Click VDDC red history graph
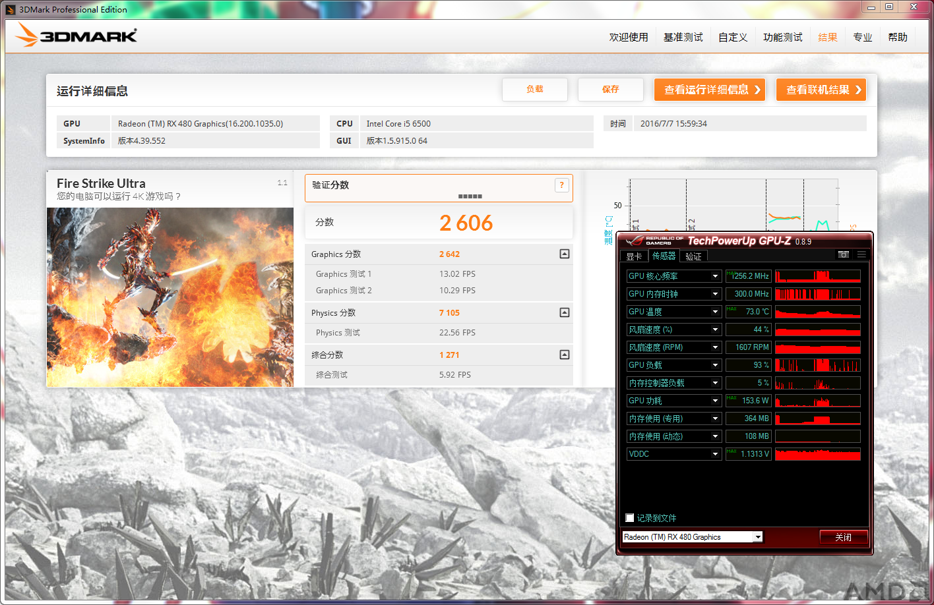This screenshot has width=934, height=605. click(818, 454)
